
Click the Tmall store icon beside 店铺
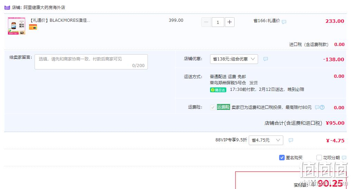[7, 8]
